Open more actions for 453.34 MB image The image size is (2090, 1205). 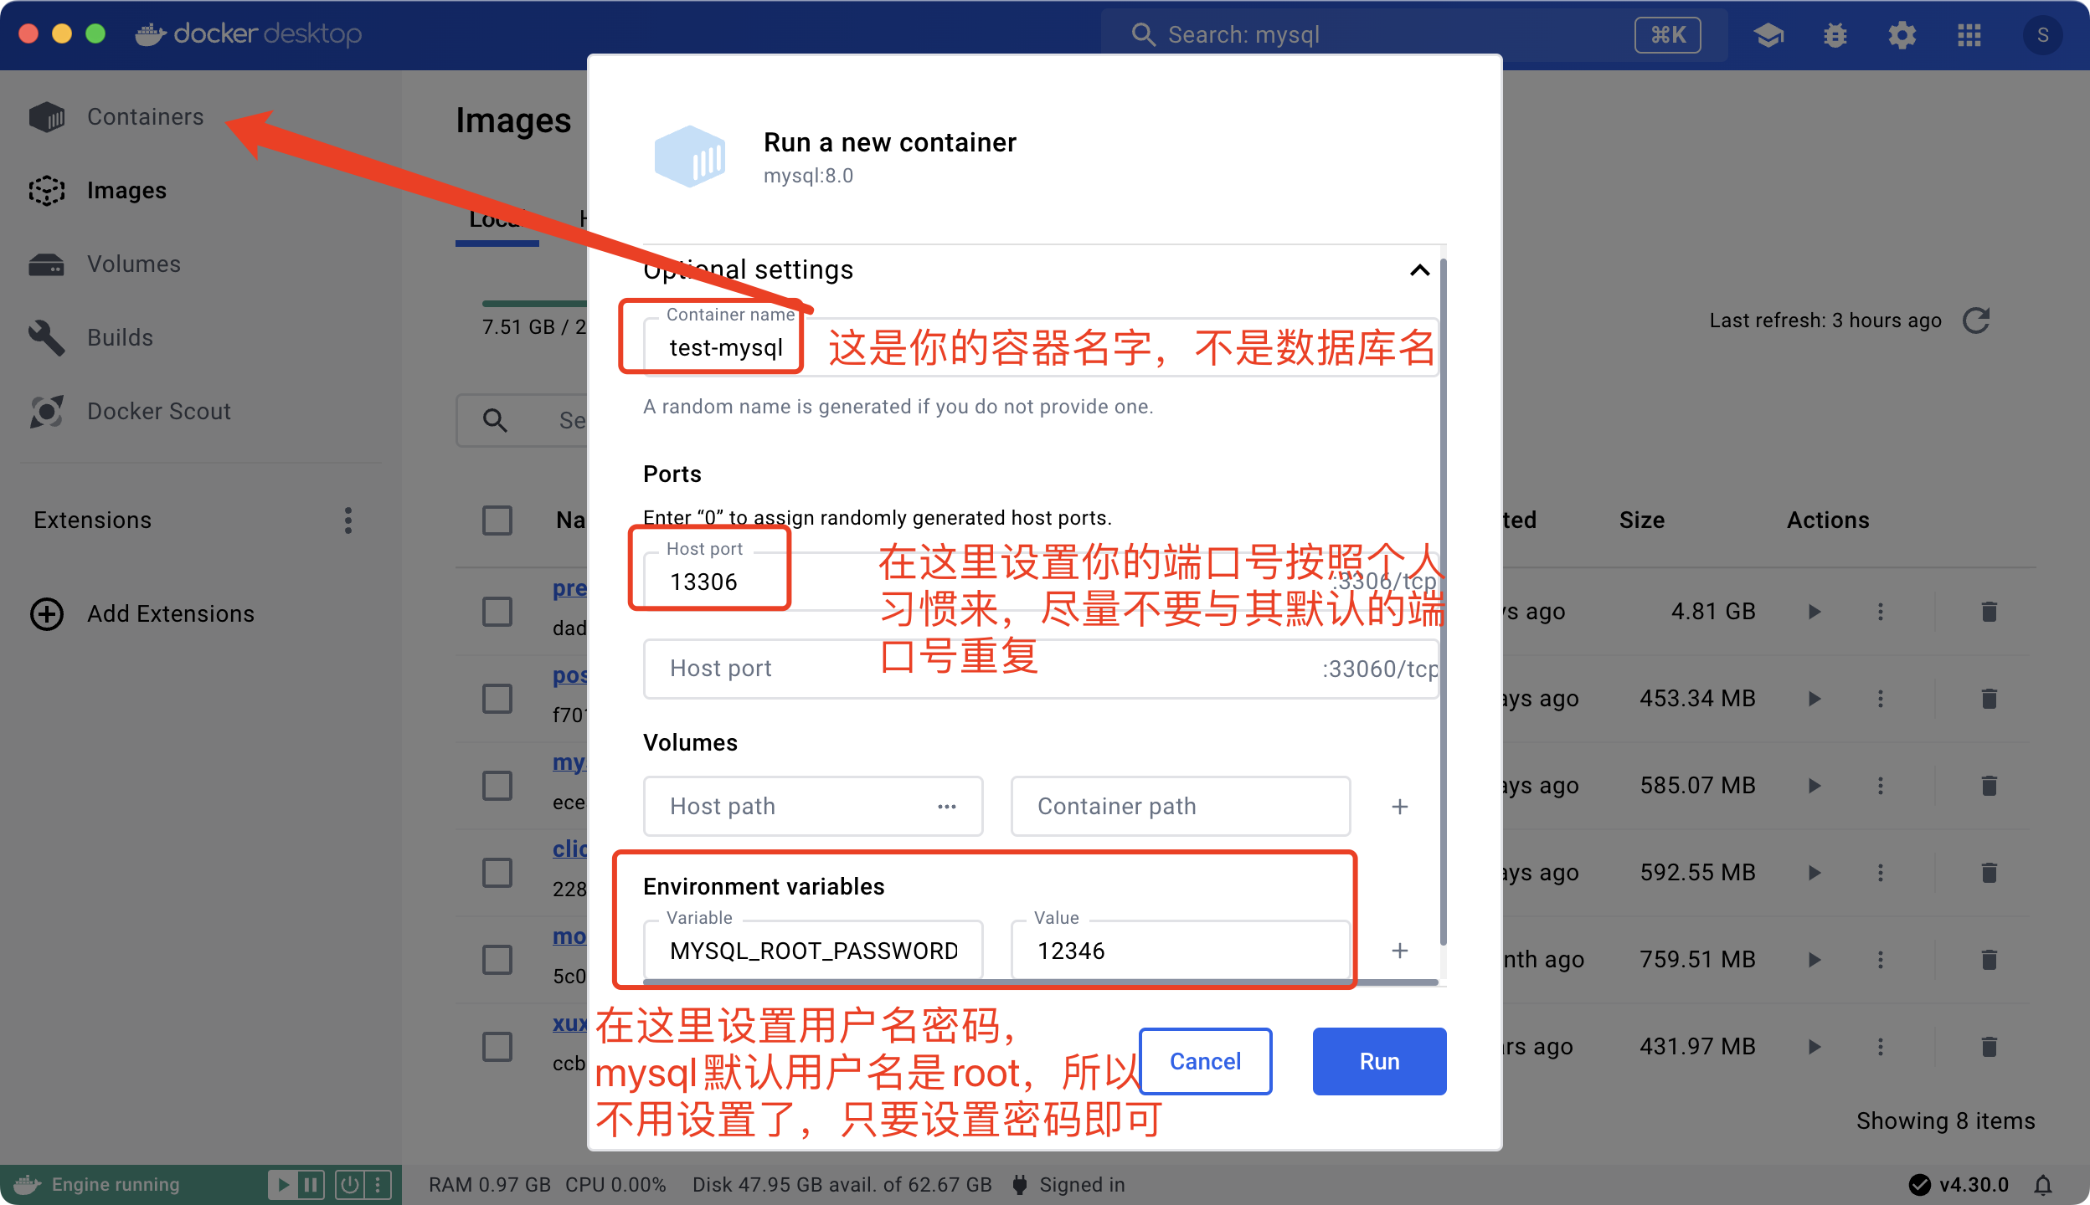tap(1881, 698)
